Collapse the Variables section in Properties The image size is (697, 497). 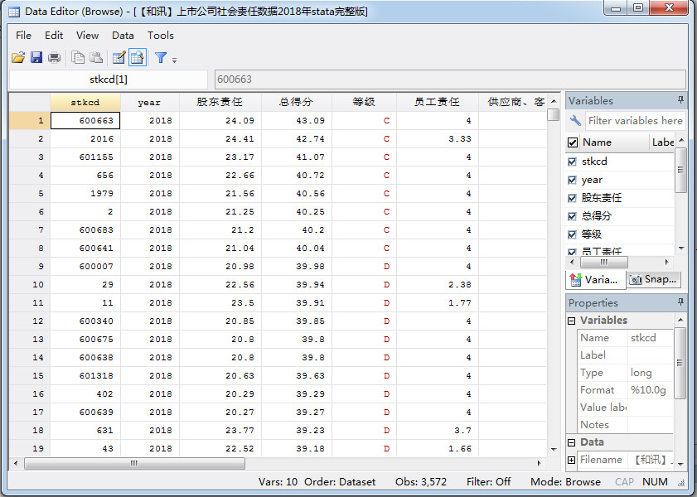point(572,321)
